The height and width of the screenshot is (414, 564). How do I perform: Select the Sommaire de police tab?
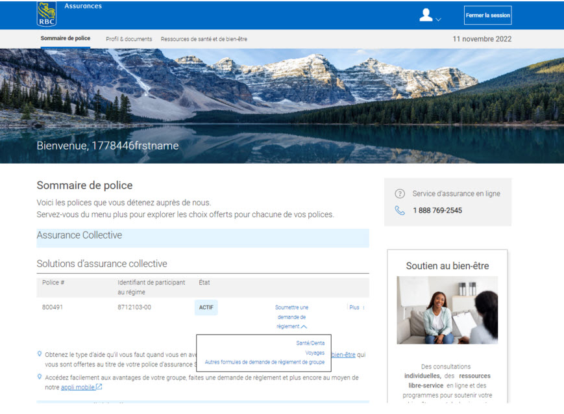[x=65, y=38]
